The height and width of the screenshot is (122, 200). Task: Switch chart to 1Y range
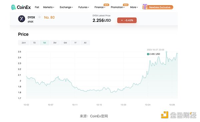pos(75,43)
